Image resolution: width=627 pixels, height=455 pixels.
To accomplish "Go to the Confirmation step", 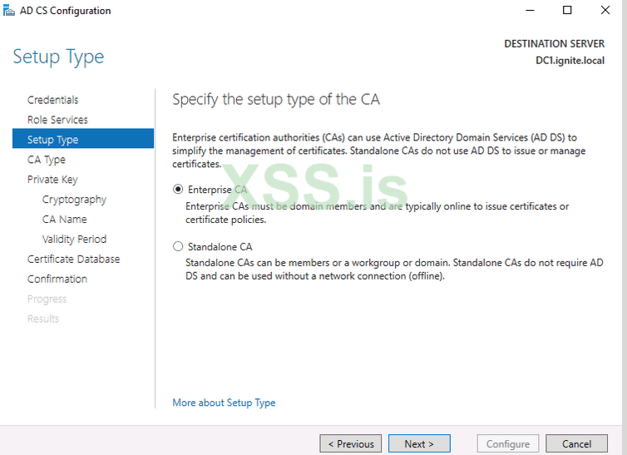I will 57,279.
